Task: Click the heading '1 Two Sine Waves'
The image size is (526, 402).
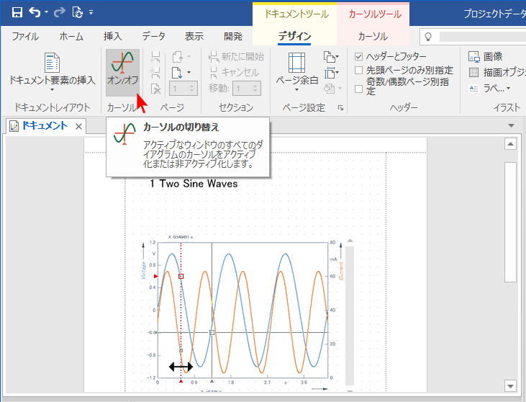Action: [x=194, y=184]
